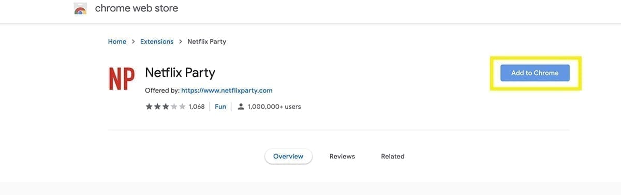Click the users person icon

[241, 107]
